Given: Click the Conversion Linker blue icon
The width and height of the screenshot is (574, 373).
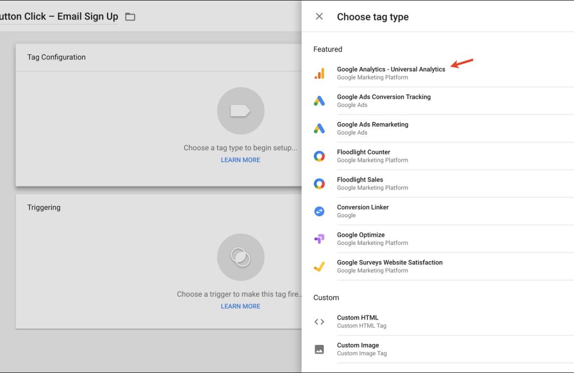Looking at the screenshot, I should 319,211.
